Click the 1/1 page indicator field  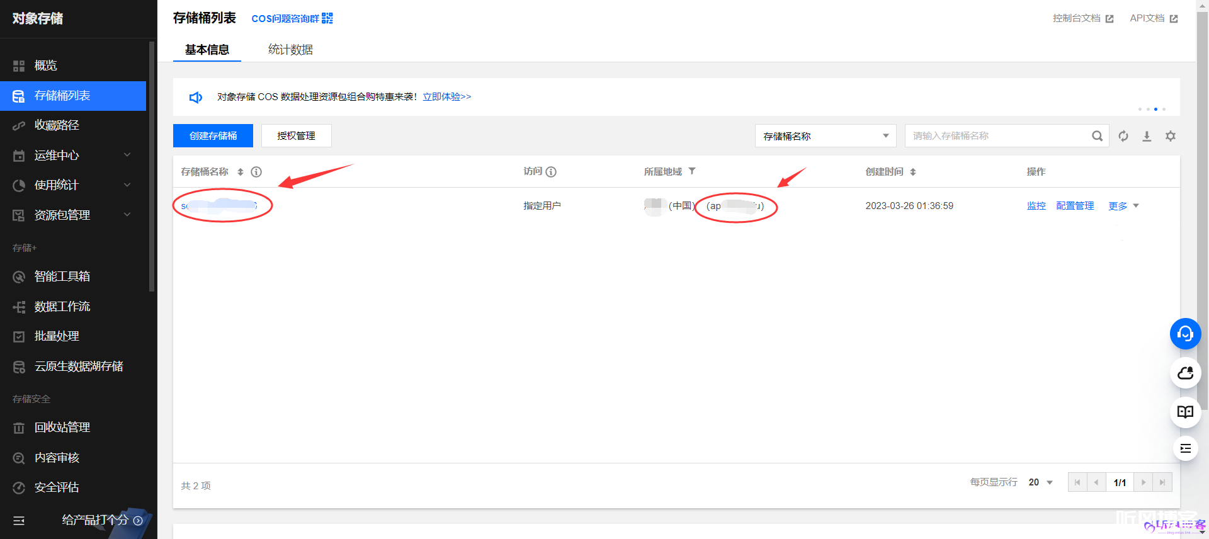tap(1120, 482)
